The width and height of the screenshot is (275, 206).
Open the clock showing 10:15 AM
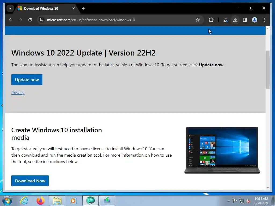[x=261, y=201]
